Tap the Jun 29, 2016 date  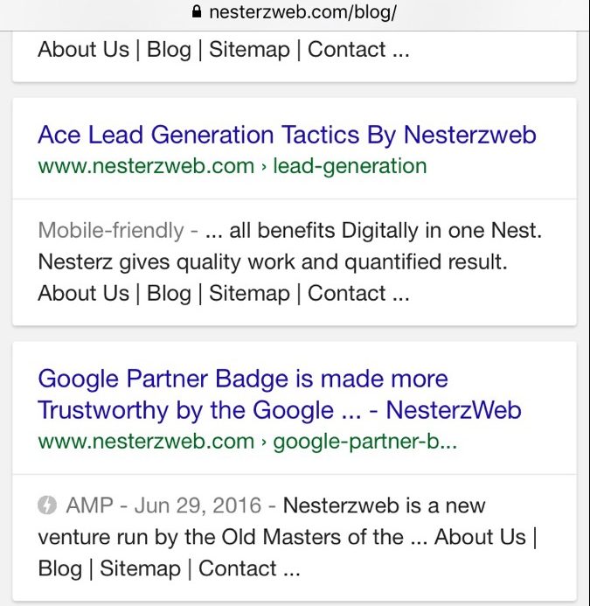point(198,505)
